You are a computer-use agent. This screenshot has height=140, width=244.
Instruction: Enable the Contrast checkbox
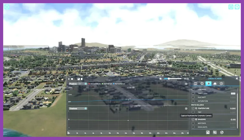point(193,90)
